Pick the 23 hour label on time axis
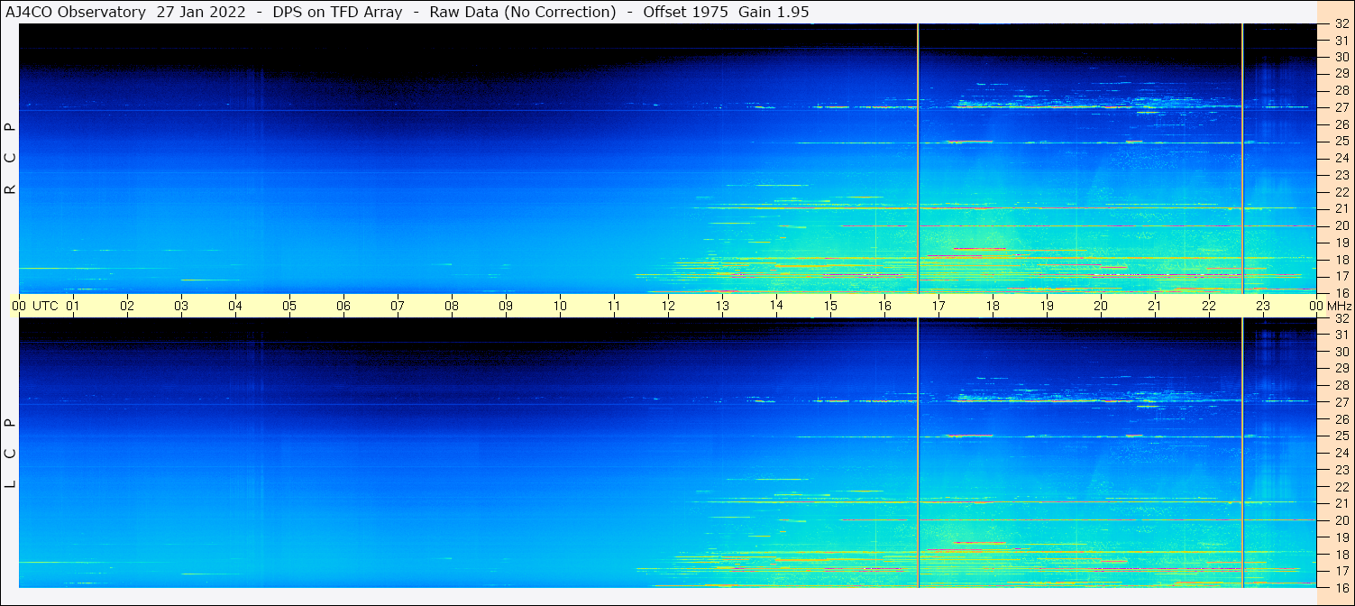The width and height of the screenshot is (1355, 606). [1263, 306]
